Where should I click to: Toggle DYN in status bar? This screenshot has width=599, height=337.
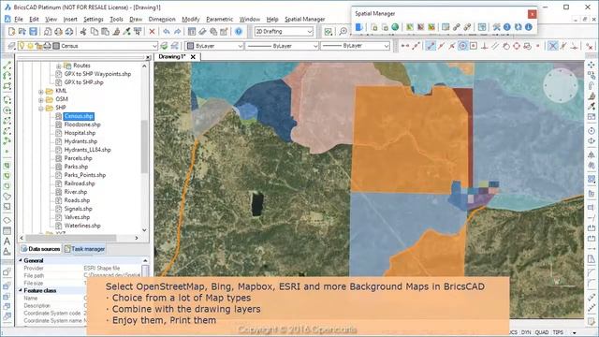526,332
